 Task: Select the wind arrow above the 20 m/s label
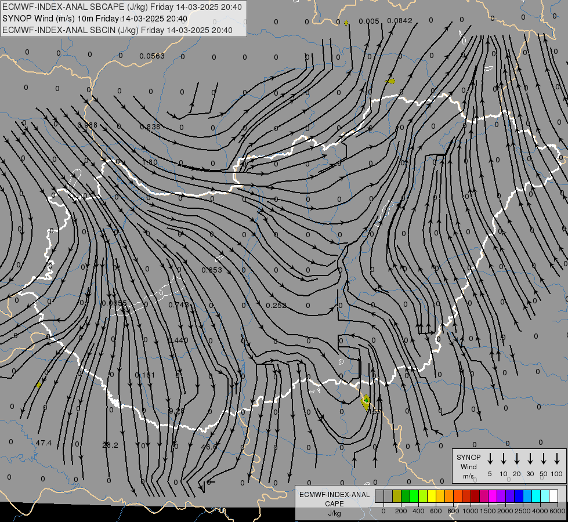pos(517,459)
